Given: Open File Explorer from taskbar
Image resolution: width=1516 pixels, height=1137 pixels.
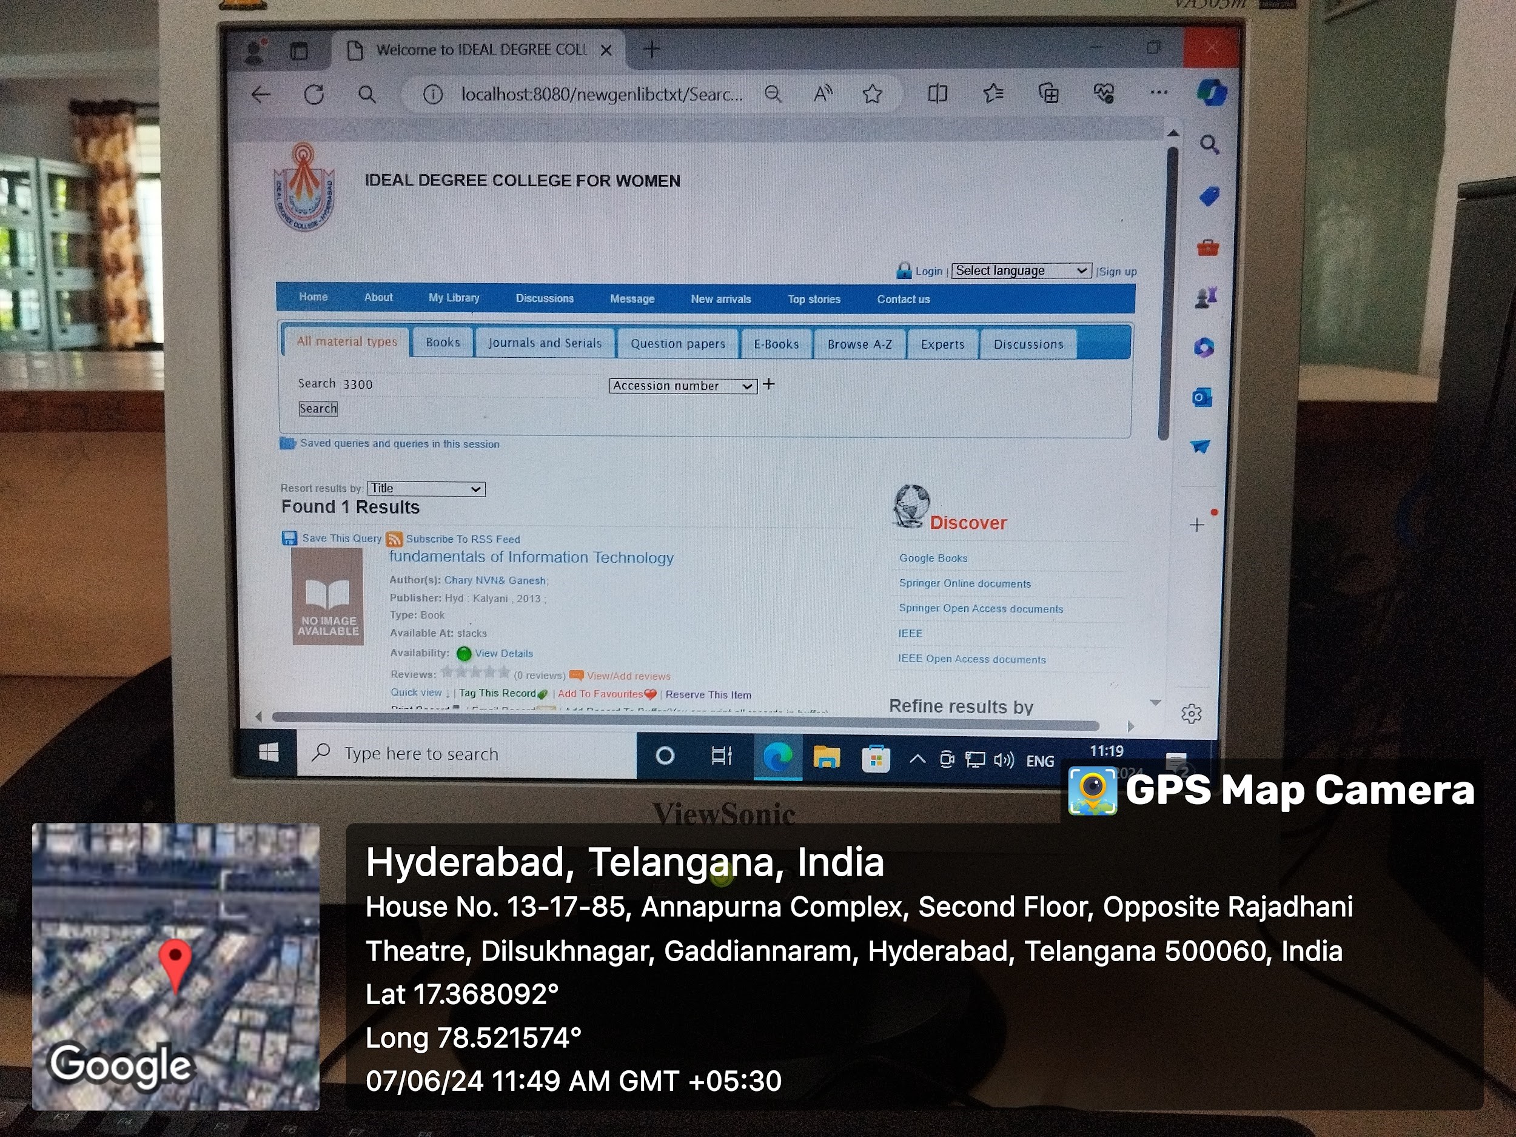Looking at the screenshot, I should point(826,757).
